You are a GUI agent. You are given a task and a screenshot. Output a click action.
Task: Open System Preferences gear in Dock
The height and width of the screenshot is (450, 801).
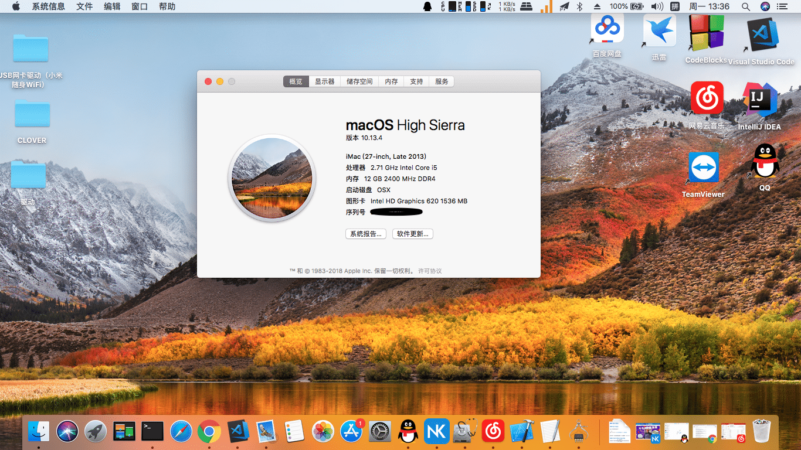click(x=380, y=431)
